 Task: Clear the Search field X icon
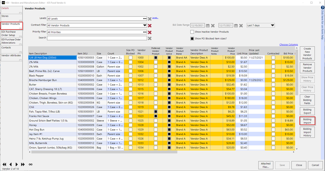[150, 38]
